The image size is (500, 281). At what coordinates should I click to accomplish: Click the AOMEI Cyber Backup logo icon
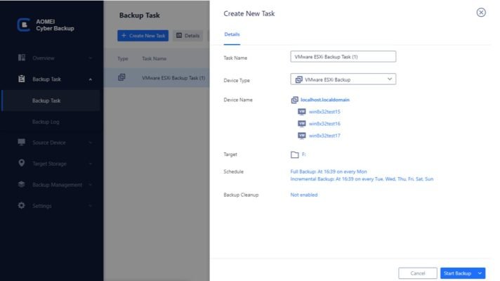point(23,25)
